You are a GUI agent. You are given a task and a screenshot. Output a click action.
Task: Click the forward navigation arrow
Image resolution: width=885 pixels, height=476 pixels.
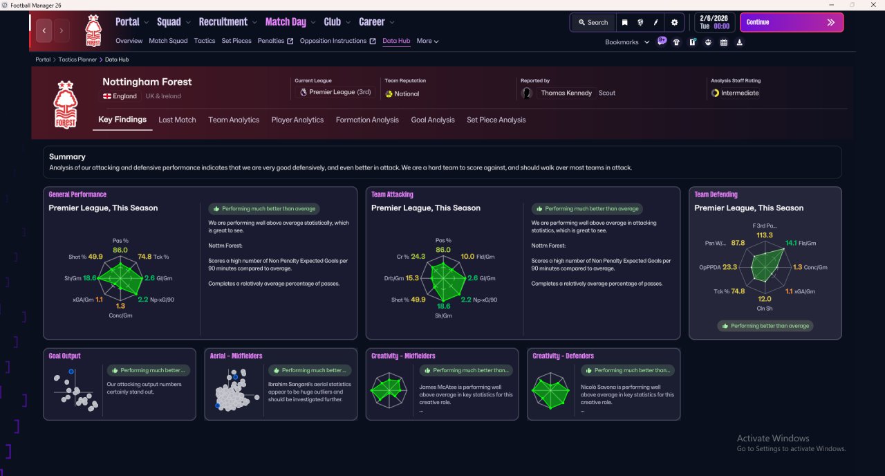(62, 30)
